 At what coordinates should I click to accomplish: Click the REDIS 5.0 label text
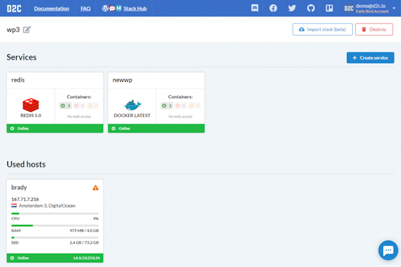click(x=31, y=116)
